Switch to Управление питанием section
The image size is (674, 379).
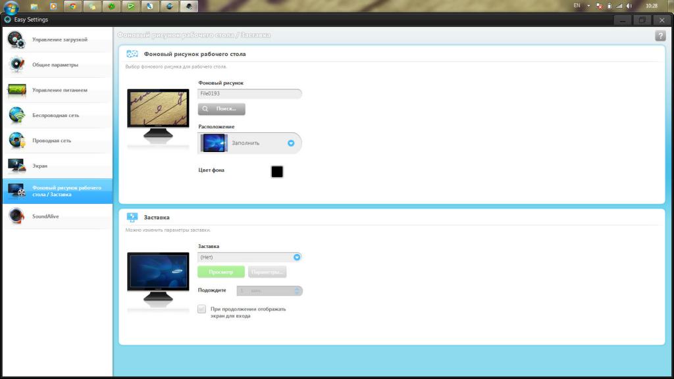(58, 90)
